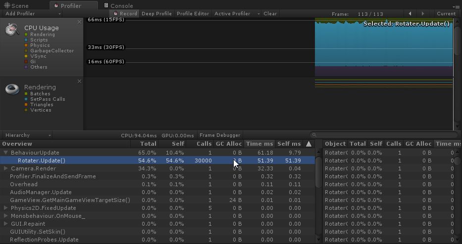Click the Selected: Rotater.Update() chart label
This screenshot has height=244, width=462.
pos(407,24)
